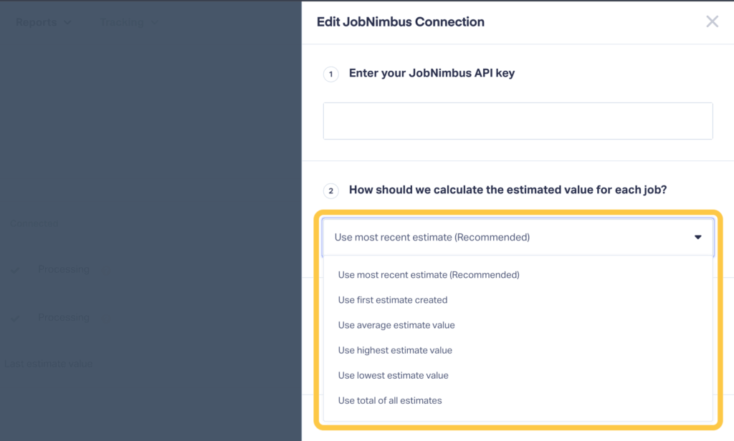Click the JobNimbus API key input field
Viewport: 734px width, 441px height.
pos(516,120)
